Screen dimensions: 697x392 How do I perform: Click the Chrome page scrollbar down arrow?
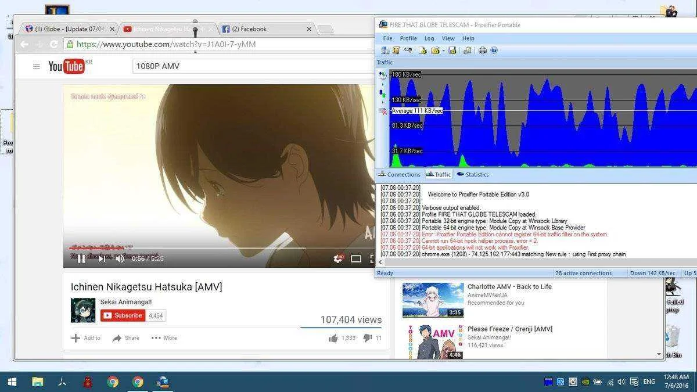point(659,354)
